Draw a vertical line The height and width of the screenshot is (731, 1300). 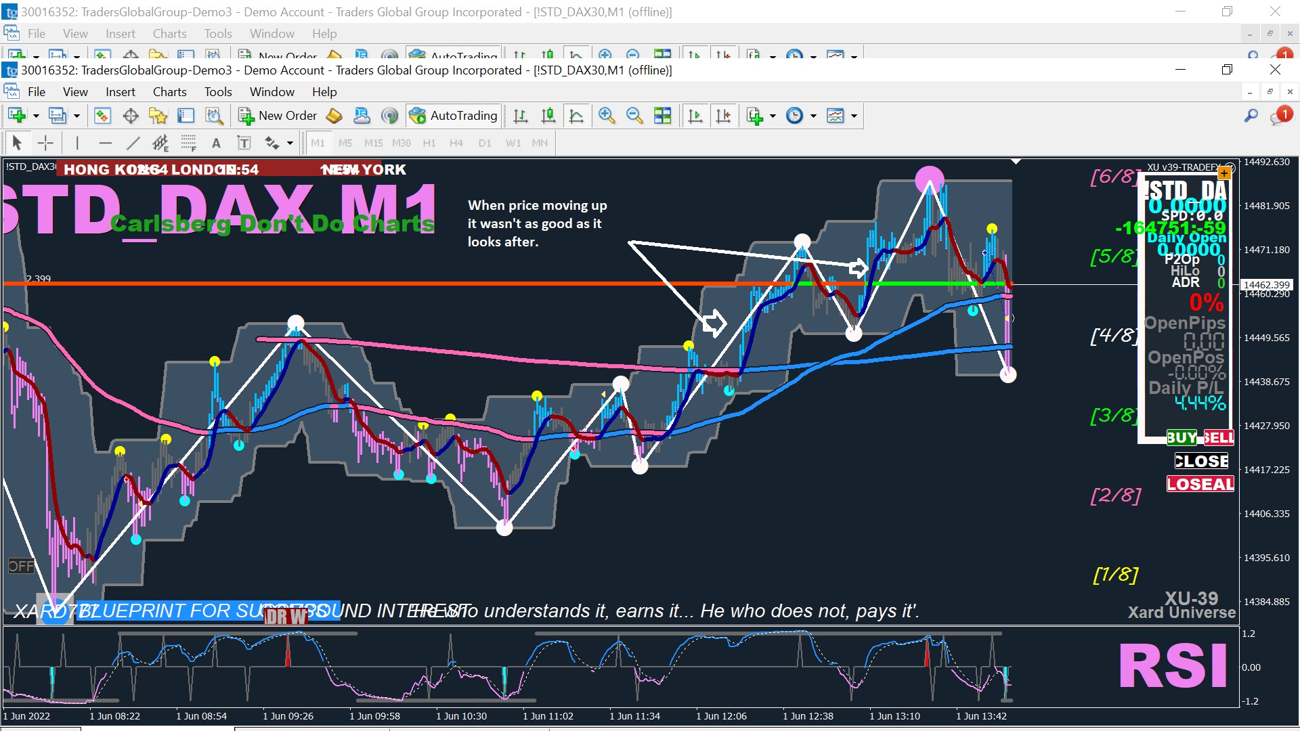(77, 143)
